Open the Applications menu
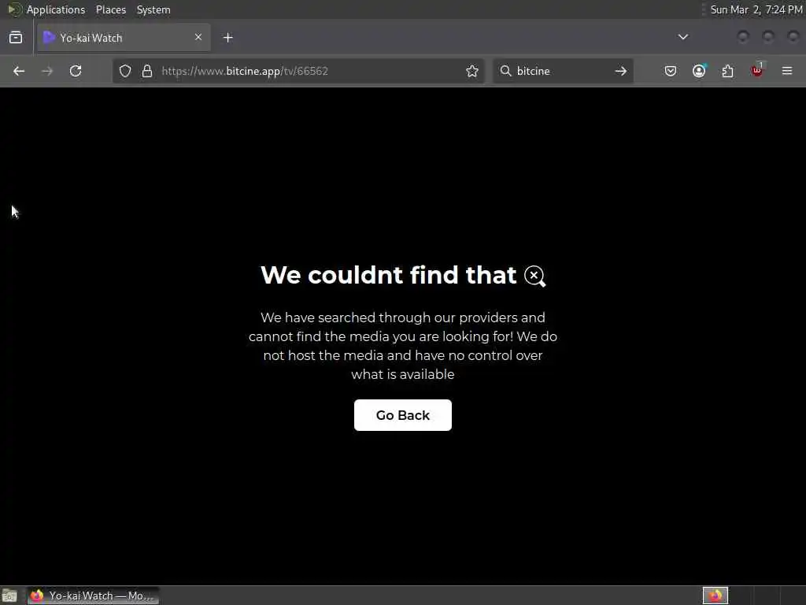The image size is (806, 605). (x=56, y=9)
